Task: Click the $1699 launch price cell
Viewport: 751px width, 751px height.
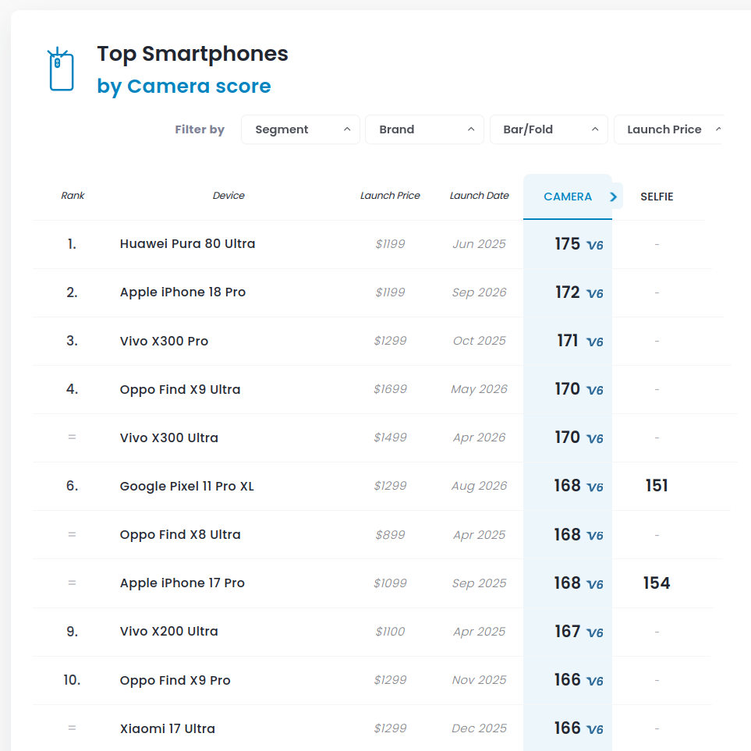Action: pos(390,389)
